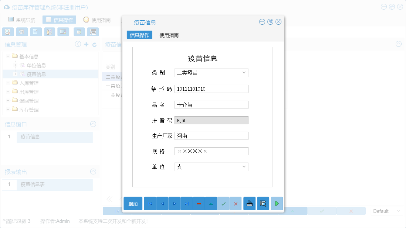Click the print icon in the vaccine dialog toolbar
The image size is (406, 228).
249,203
